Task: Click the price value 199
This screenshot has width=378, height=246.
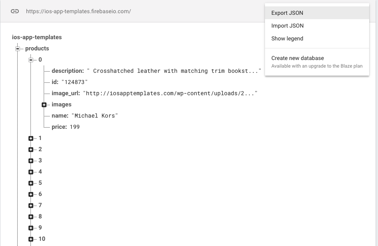Action: pyautogui.click(x=75, y=127)
